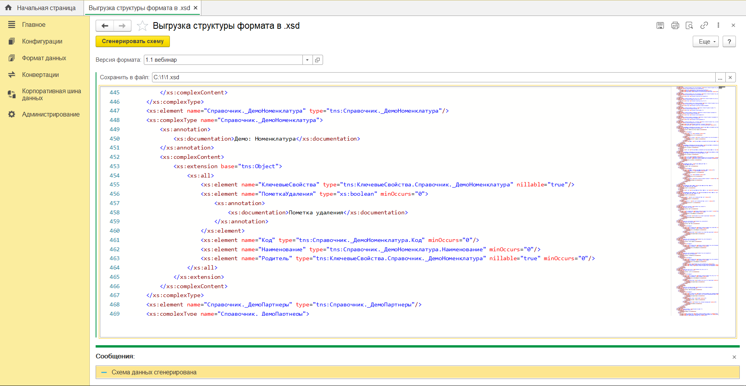Image resolution: width=746 pixels, height=386 pixels.
Task: Click the printer icon
Action: [x=675, y=26]
